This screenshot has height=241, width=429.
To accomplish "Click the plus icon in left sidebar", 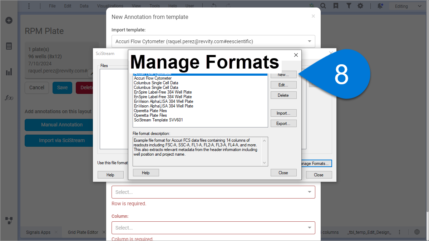I will (x=9, y=20).
